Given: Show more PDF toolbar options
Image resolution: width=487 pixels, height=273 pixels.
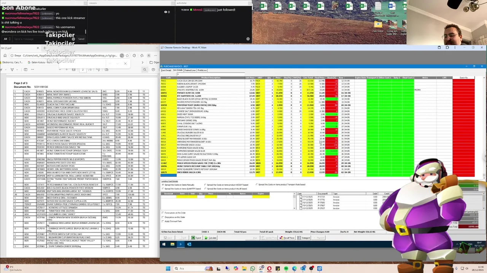Looking at the screenshot, I should click(x=32, y=69).
